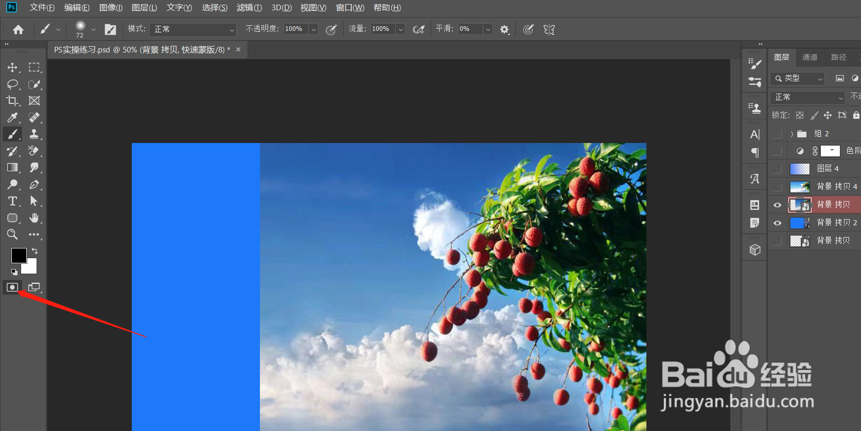Enable airbrush-style build-up icon
The width and height of the screenshot is (861, 431).
coord(419,29)
